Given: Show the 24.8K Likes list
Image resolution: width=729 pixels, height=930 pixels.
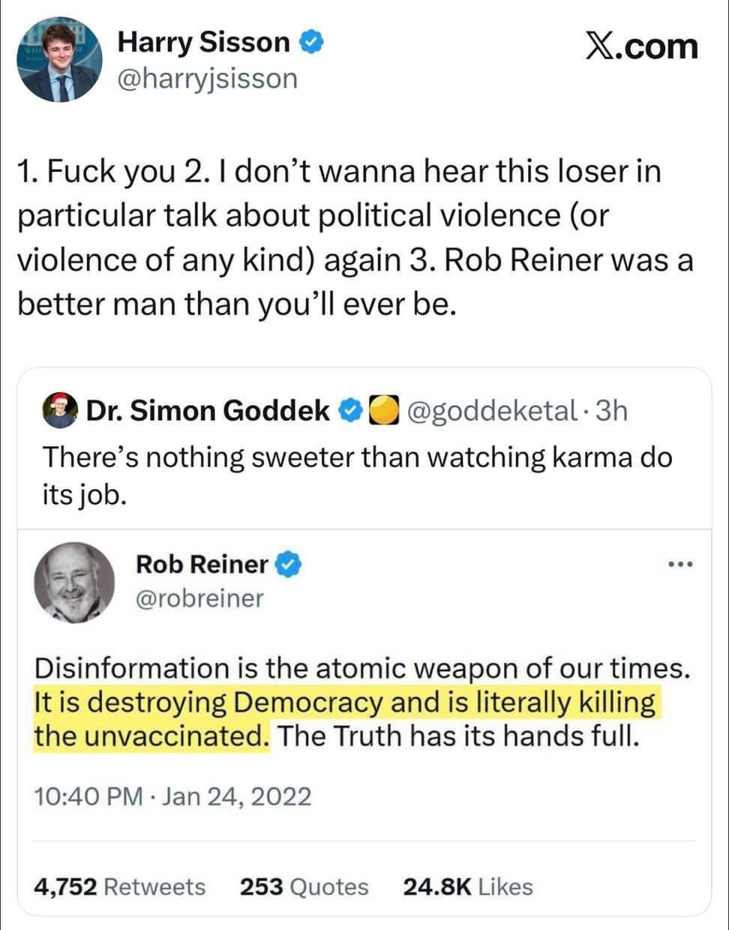Looking at the screenshot, I should coord(467,886).
